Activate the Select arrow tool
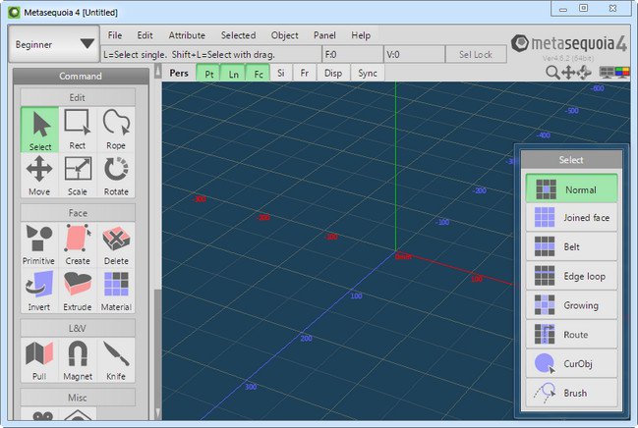Image resolution: width=638 pixels, height=428 pixels. [x=40, y=130]
